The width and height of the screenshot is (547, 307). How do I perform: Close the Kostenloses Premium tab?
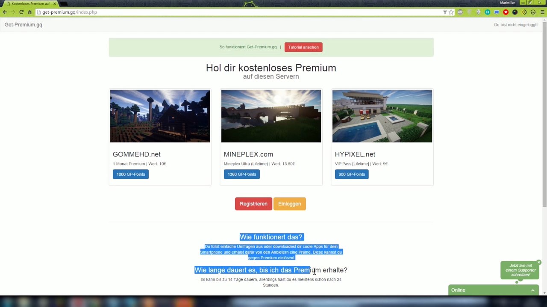pyautogui.click(x=54, y=3)
